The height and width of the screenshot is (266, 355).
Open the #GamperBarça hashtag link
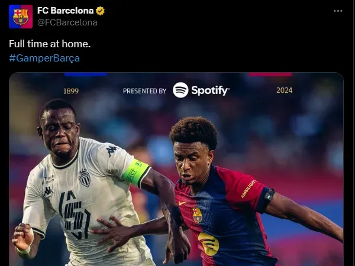44,58
